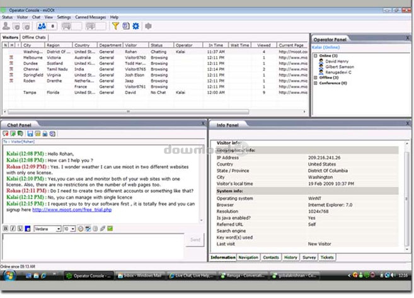Viewport: 414px width, 298px height.
Task: Click David Henry operator icon
Action: click(321, 60)
